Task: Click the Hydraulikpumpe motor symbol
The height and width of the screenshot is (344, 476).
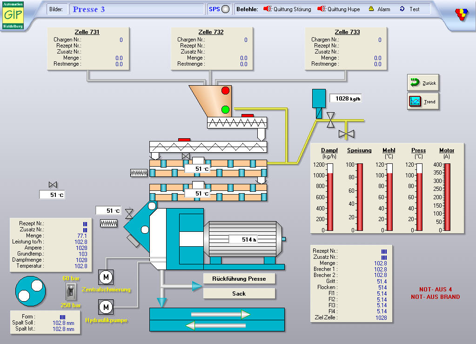Action: coord(106,307)
